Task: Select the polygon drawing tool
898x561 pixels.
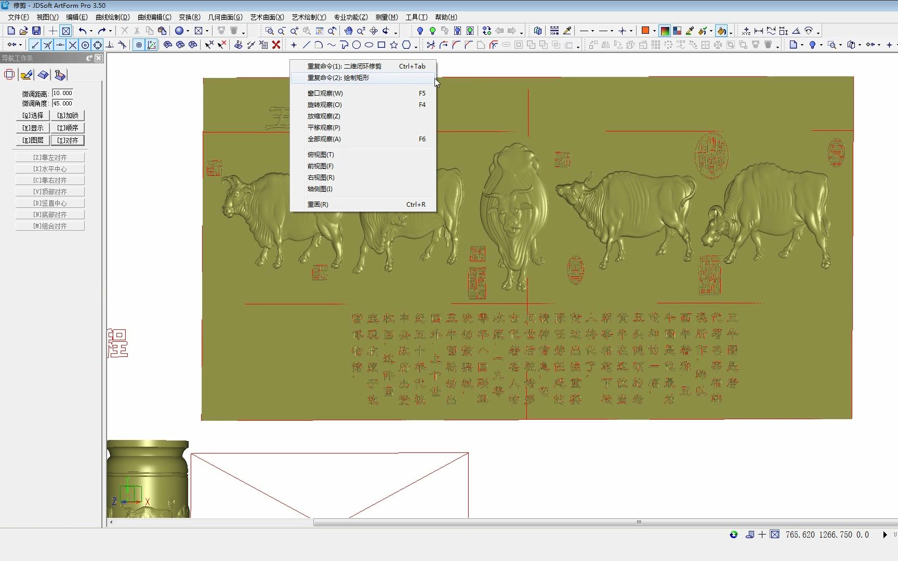Action: [406, 45]
